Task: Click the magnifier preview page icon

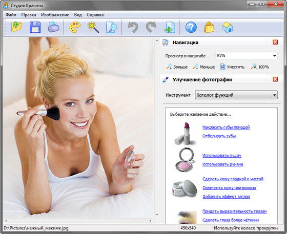Action: (112, 27)
